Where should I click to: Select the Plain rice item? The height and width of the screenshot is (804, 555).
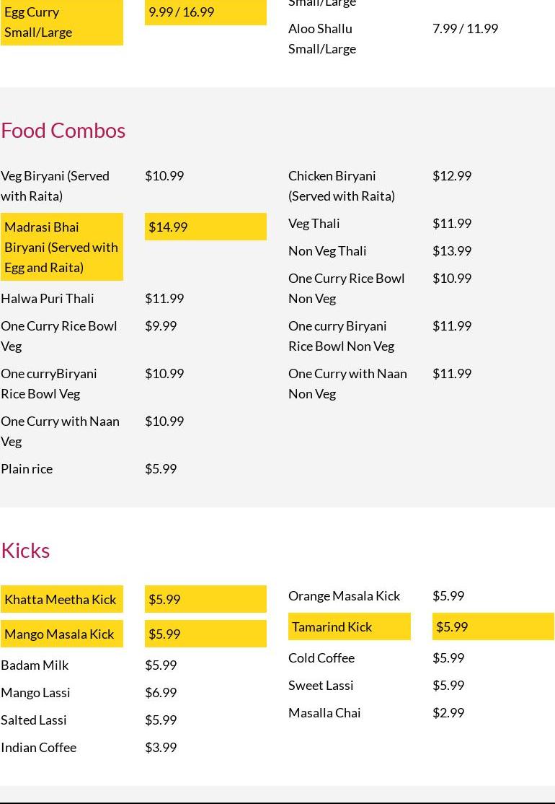pos(27,468)
